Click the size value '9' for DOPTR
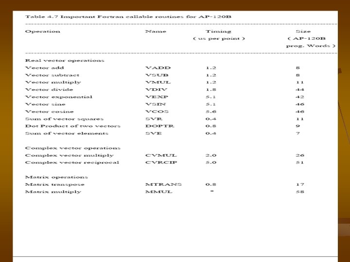This screenshot has height=262, width=350. pyautogui.click(x=297, y=126)
